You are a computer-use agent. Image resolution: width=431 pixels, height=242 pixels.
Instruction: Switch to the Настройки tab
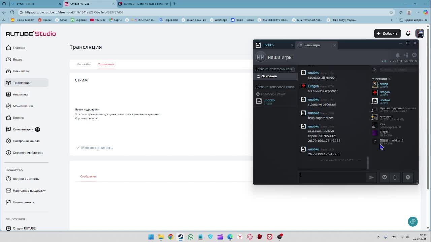tap(84, 64)
